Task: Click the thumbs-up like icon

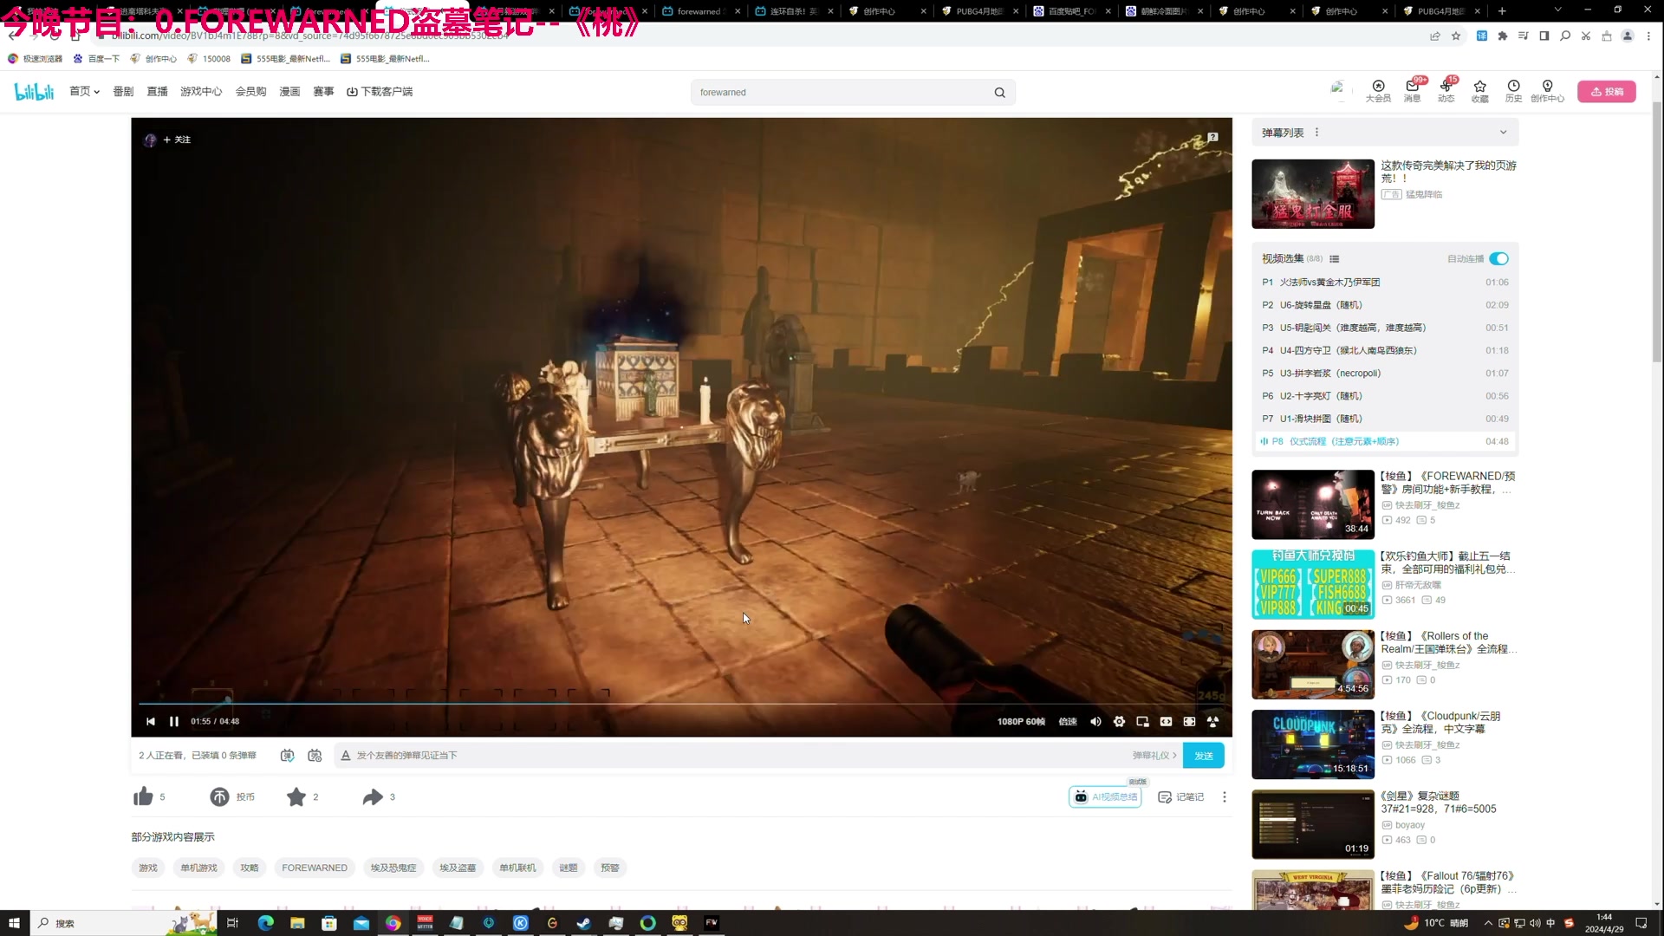Action: (x=144, y=796)
